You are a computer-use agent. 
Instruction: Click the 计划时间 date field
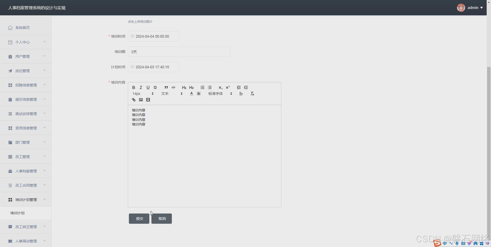click(x=153, y=67)
